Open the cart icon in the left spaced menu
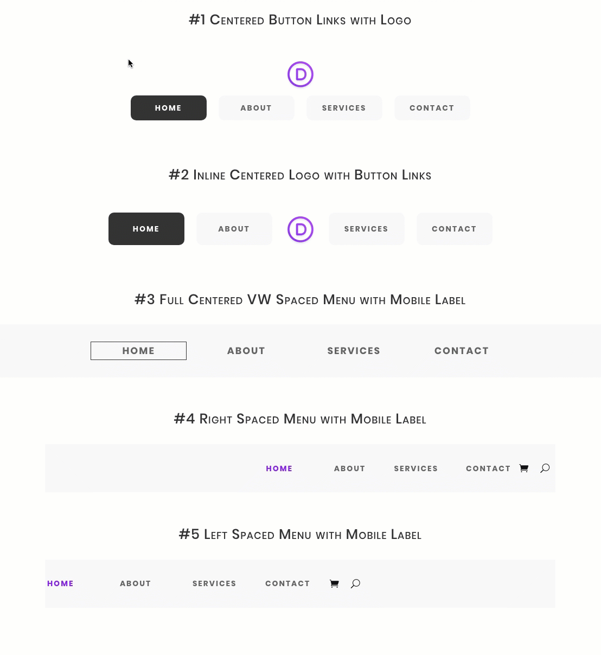This screenshot has height=655, width=601. [334, 583]
